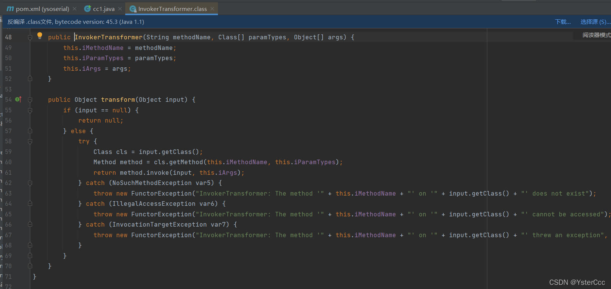Switch to the cc1.java tab
This screenshot has width=611, height=289.
104,9
